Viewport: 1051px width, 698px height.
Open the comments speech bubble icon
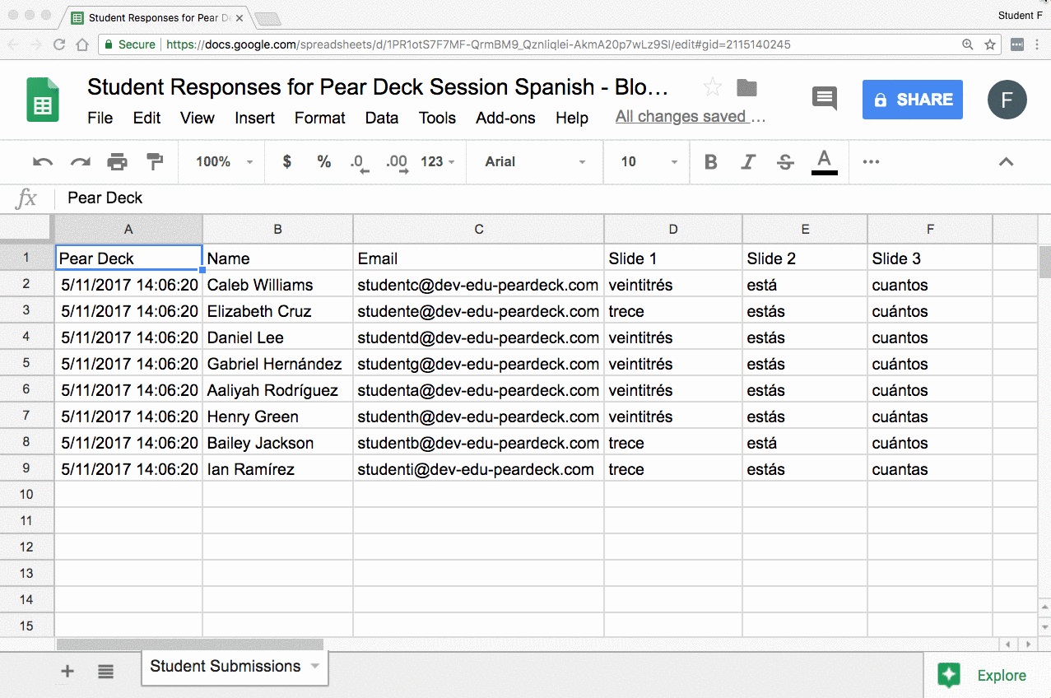(825, 99)
